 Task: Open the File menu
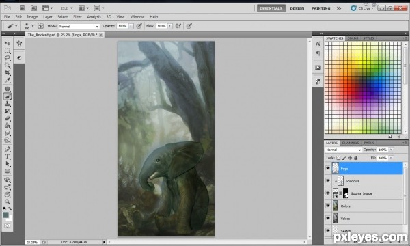[x=7, y=17]
